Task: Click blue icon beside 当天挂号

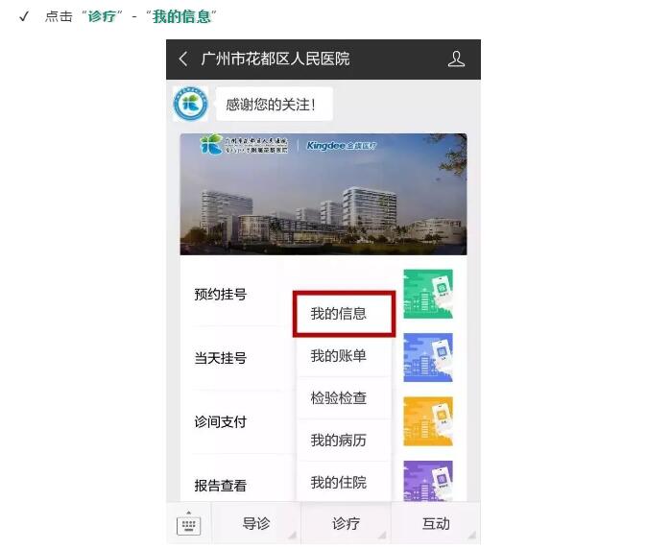Action: click(427, 357)
